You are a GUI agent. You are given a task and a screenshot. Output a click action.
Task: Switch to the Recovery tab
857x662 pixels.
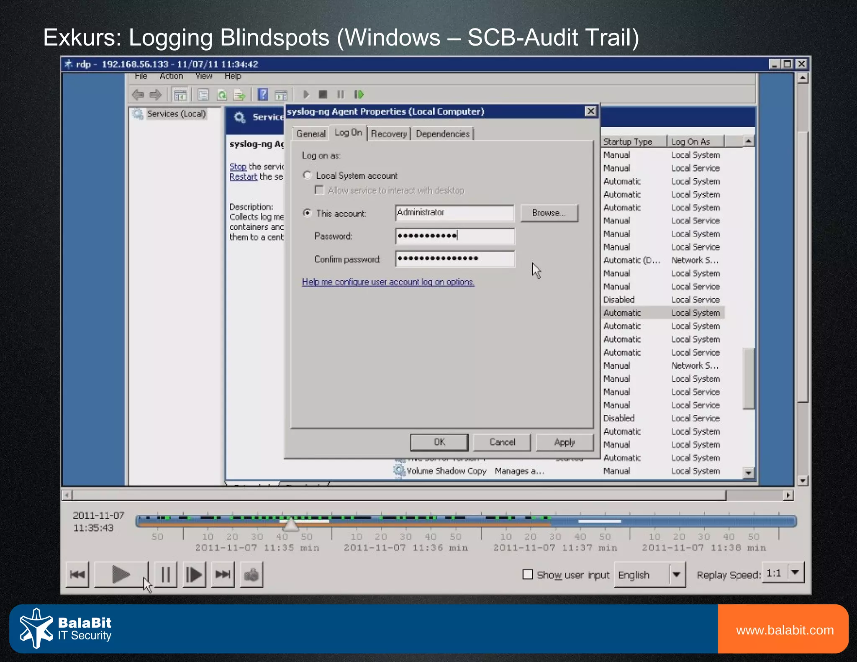(389, 134)
